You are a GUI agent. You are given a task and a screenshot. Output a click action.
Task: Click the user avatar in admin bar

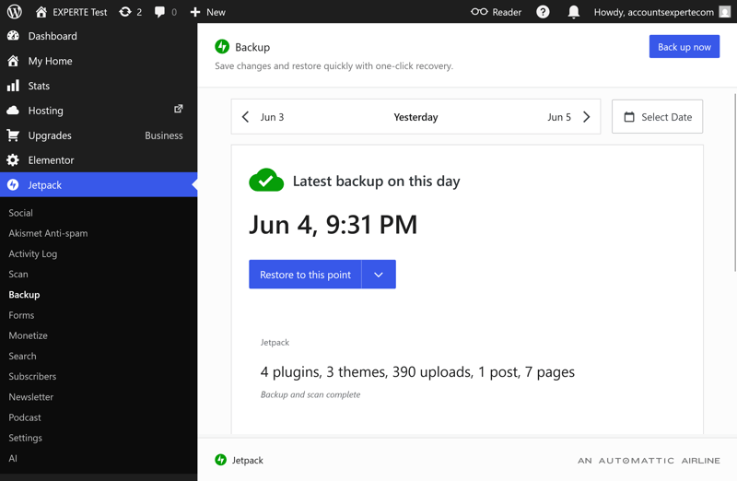(x=725, y=12)
